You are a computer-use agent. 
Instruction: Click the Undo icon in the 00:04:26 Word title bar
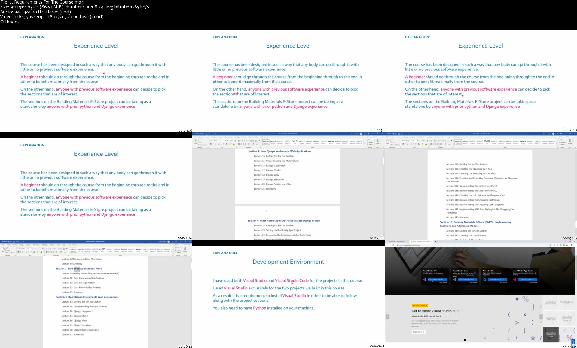pyautogui.click(x=209, y=133)
